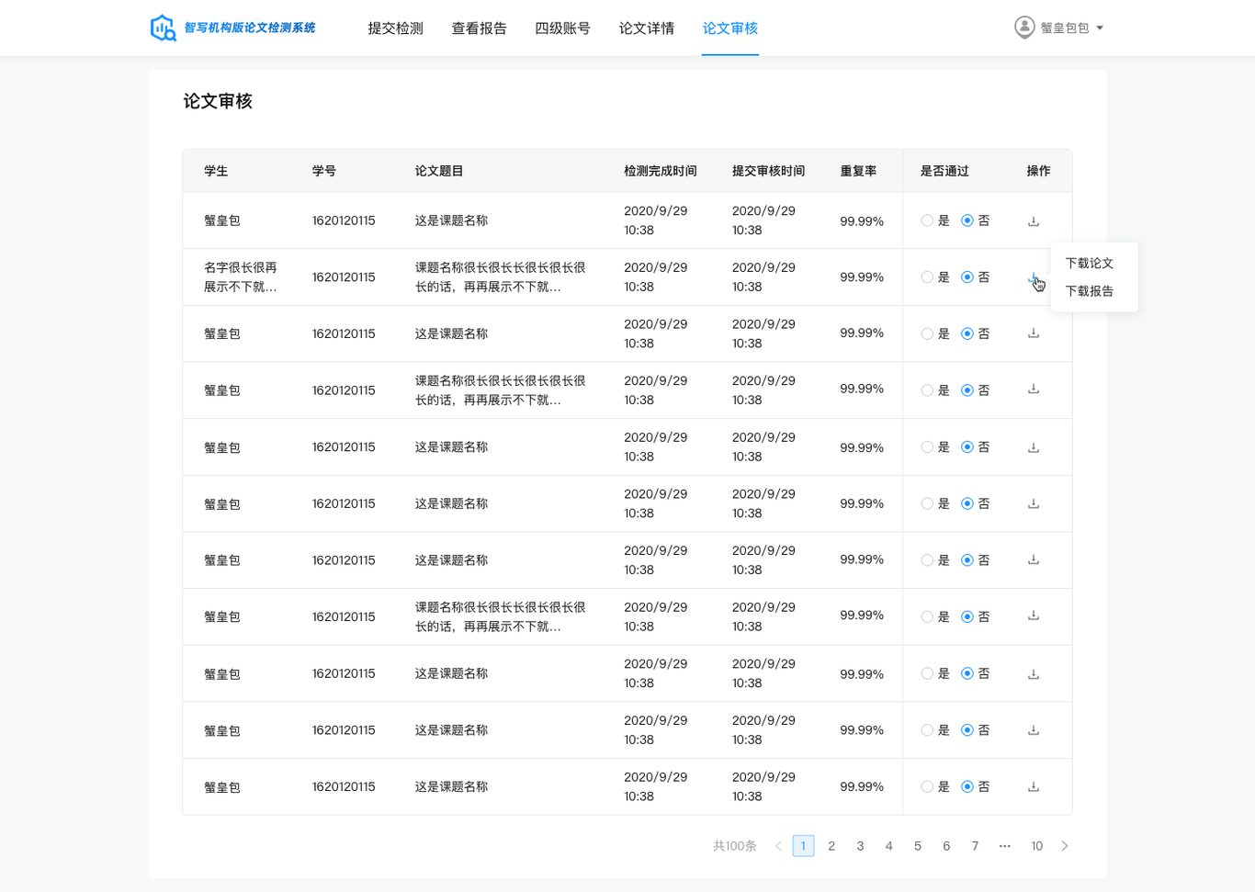Click the 重复率 column header
Screen dimensions: 1255x892
coord(858,171)
